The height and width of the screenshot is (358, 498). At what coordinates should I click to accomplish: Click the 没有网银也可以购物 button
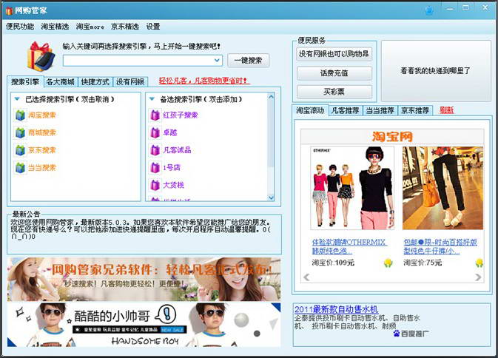(334, 54)
